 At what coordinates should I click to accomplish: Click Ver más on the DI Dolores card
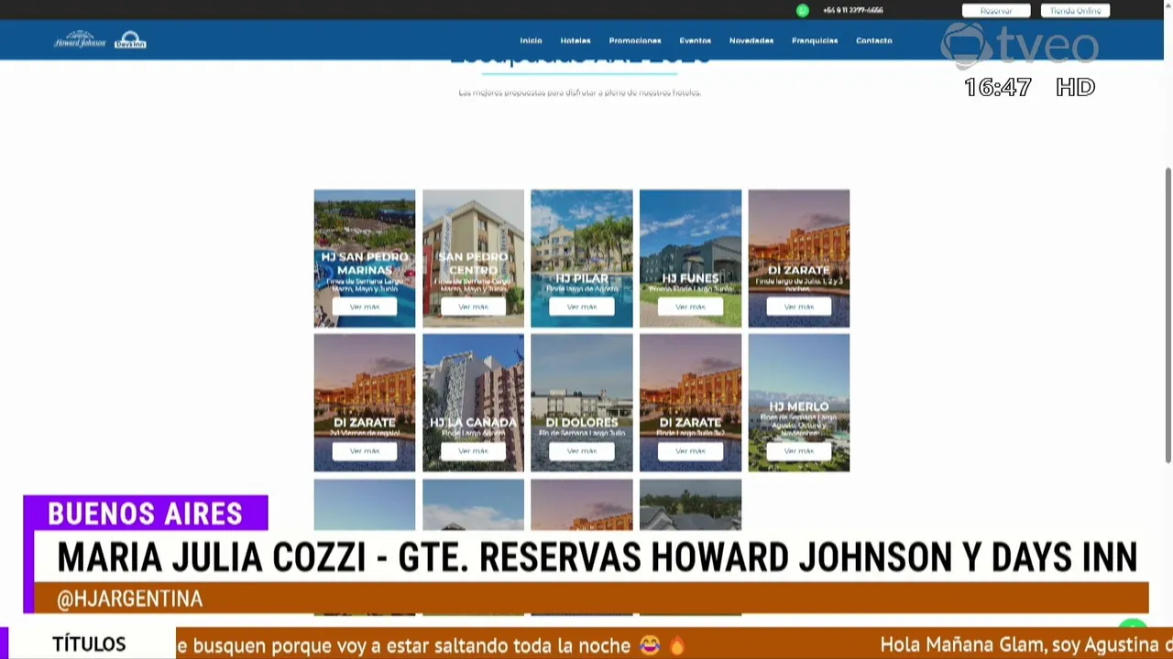[582, 451]
